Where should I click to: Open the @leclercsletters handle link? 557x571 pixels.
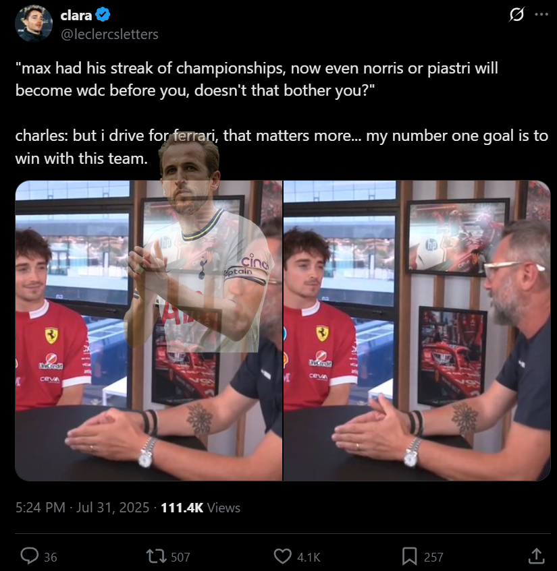point(109,34)
